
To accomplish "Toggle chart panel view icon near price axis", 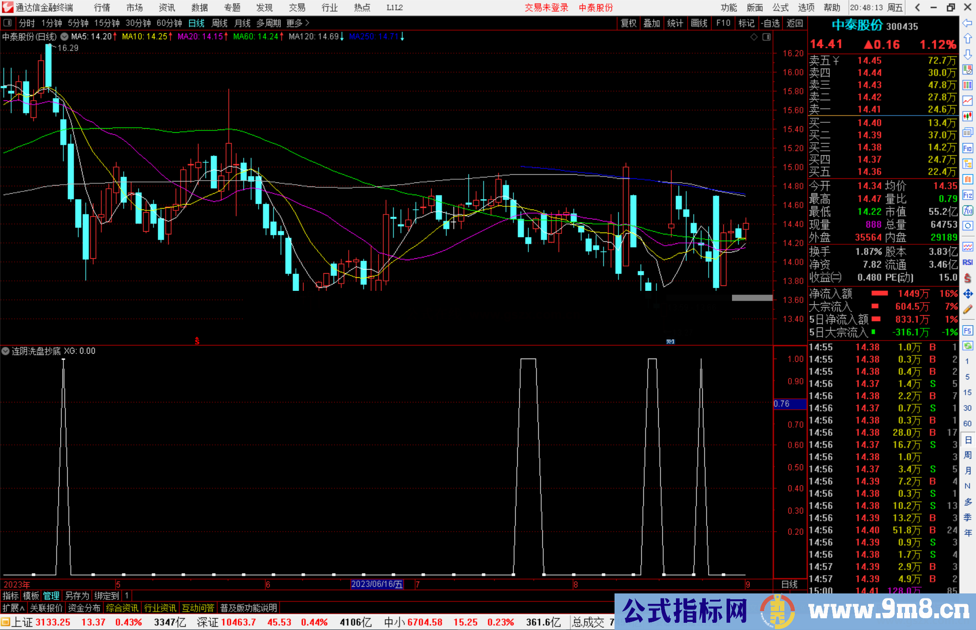I will pos(766,37).
